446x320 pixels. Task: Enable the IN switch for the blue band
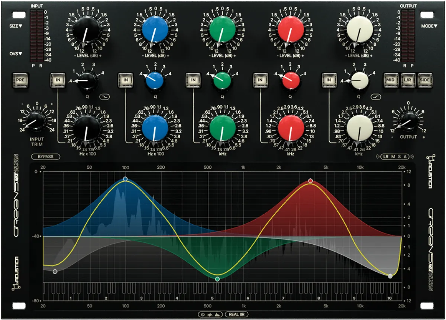126,79
